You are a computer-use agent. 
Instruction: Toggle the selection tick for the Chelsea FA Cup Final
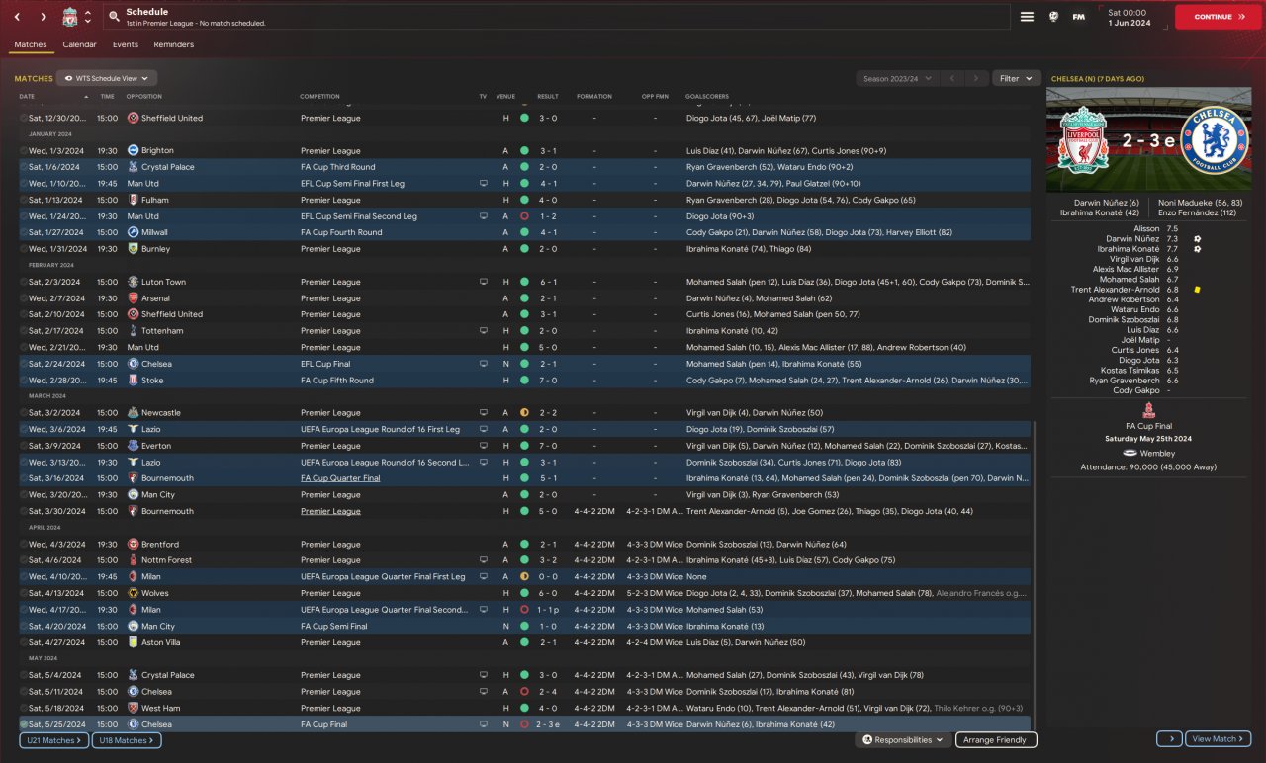(24, 724)
